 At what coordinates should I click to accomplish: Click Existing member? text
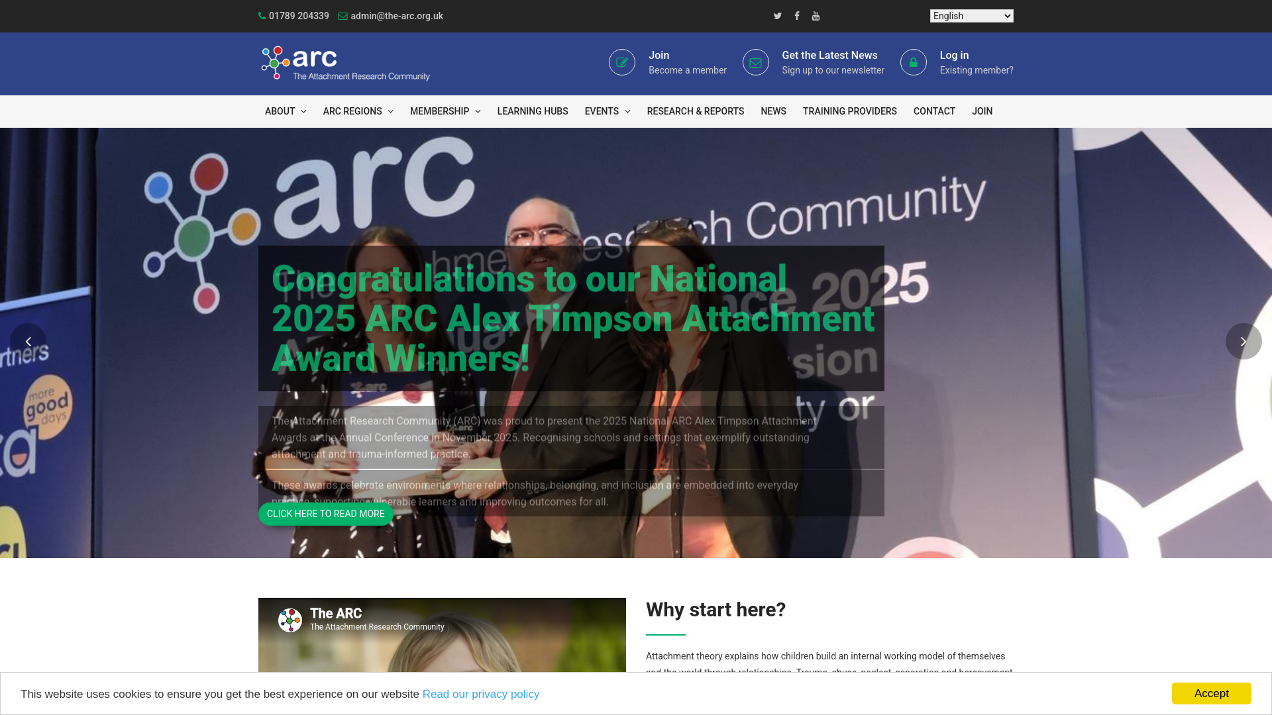pos(977,70)
